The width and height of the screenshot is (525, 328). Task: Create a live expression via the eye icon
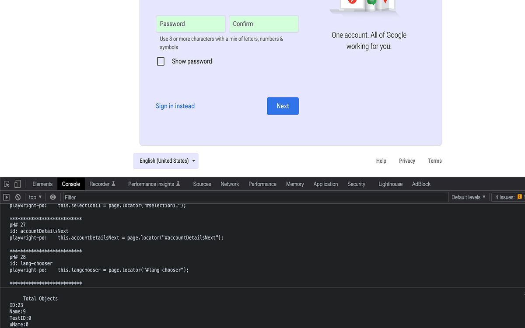[x=52, y=197]
